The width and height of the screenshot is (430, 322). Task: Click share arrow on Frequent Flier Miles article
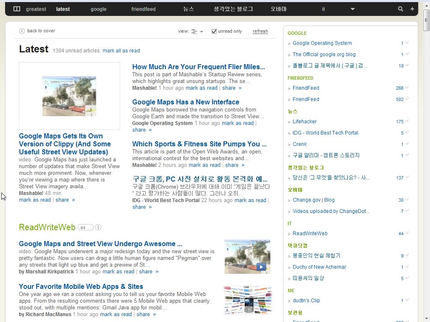coord(240,88)
